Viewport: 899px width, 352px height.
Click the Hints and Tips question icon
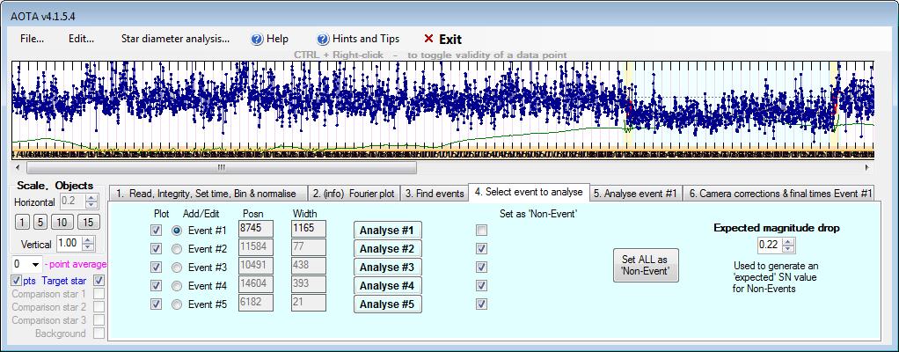tap(323, 39)
